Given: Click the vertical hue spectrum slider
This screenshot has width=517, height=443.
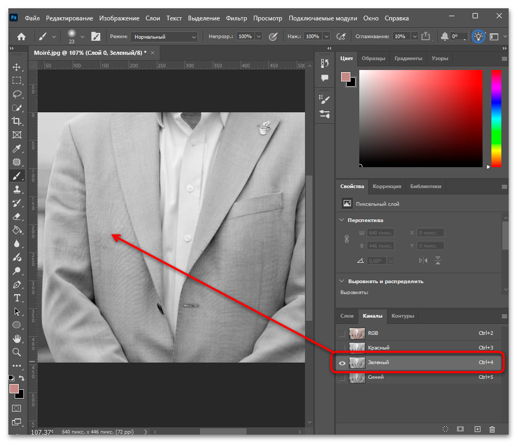Looking at the screenshot, I should pos(496,119).
